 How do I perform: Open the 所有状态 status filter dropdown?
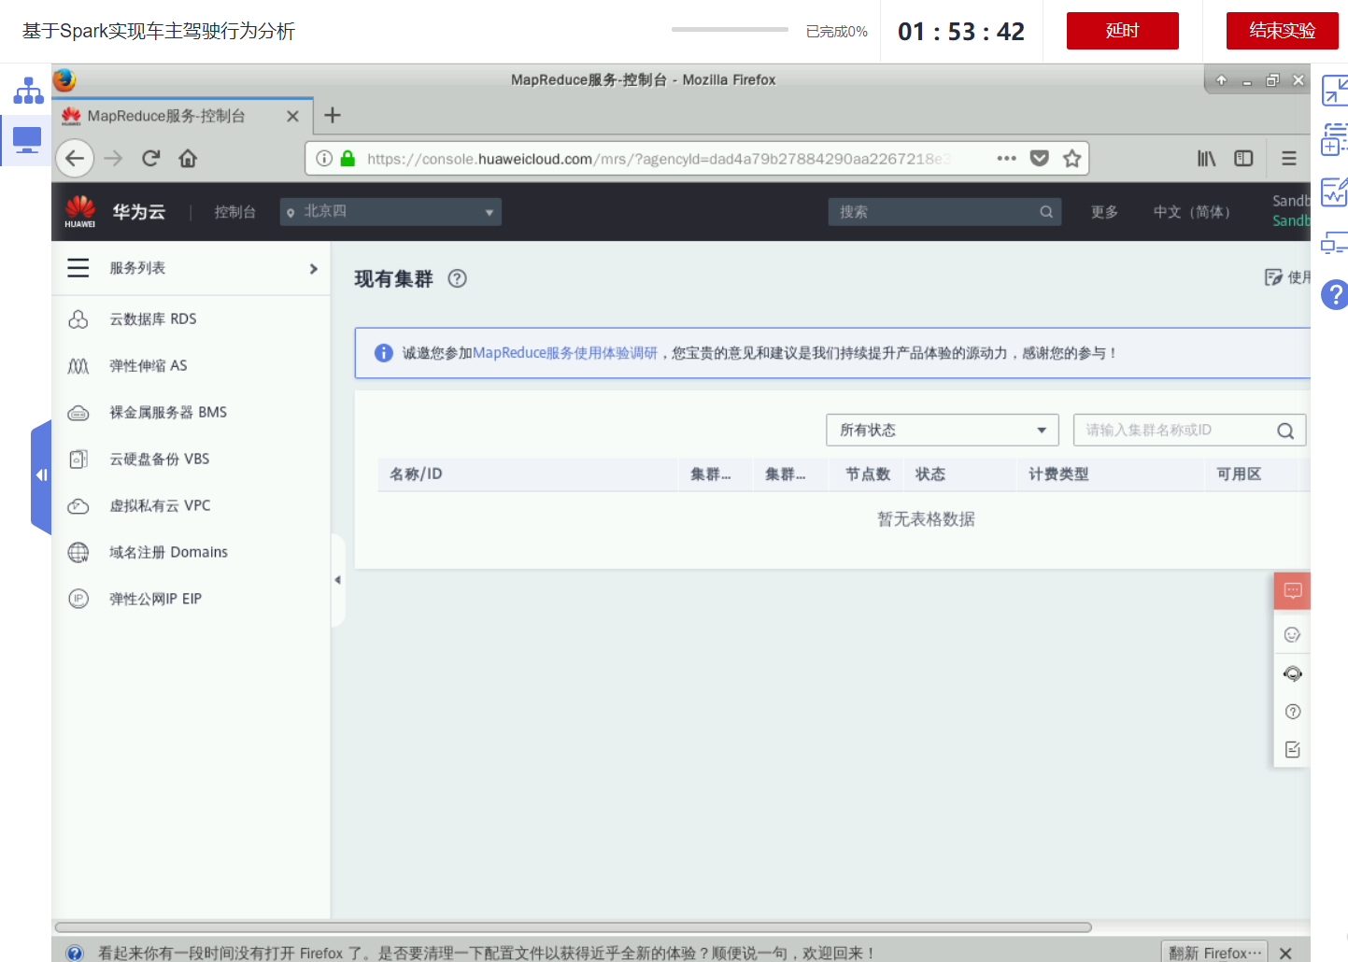coord(941,430)
